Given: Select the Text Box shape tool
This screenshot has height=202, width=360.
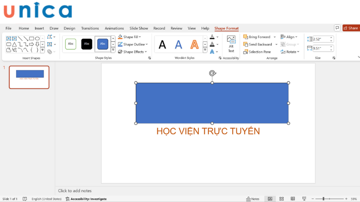Looking at the screenshot, I should click(x=9, y=39).
